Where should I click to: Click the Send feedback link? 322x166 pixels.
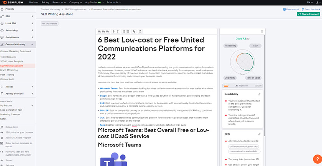click(x=311, y=10)
